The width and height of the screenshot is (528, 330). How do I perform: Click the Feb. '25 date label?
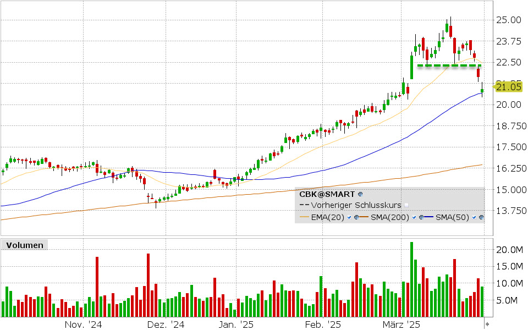tap(323, 324)
